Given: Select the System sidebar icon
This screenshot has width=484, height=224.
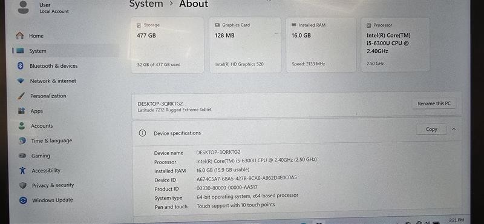Looking at the screenshot, I should [20, 51].
